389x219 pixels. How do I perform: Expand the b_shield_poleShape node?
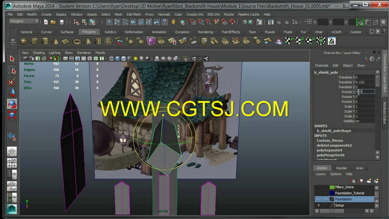[x=334, y=130]
